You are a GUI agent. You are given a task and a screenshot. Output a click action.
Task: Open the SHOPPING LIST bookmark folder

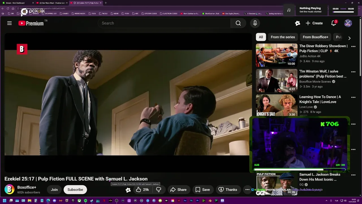point(49,14)
